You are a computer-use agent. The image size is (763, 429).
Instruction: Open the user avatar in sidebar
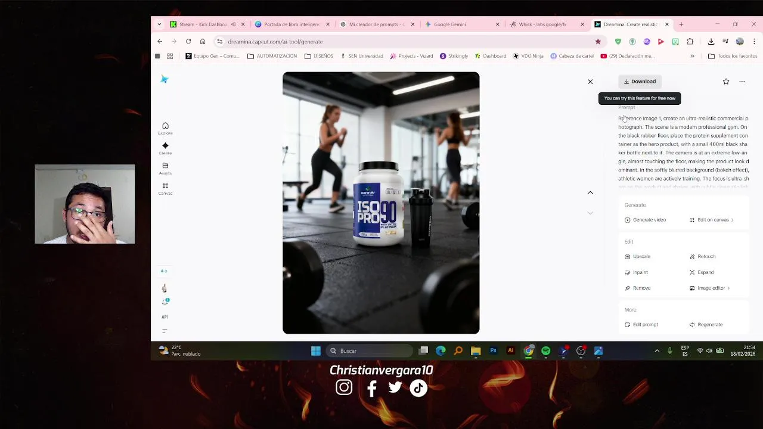pos(165,288)
